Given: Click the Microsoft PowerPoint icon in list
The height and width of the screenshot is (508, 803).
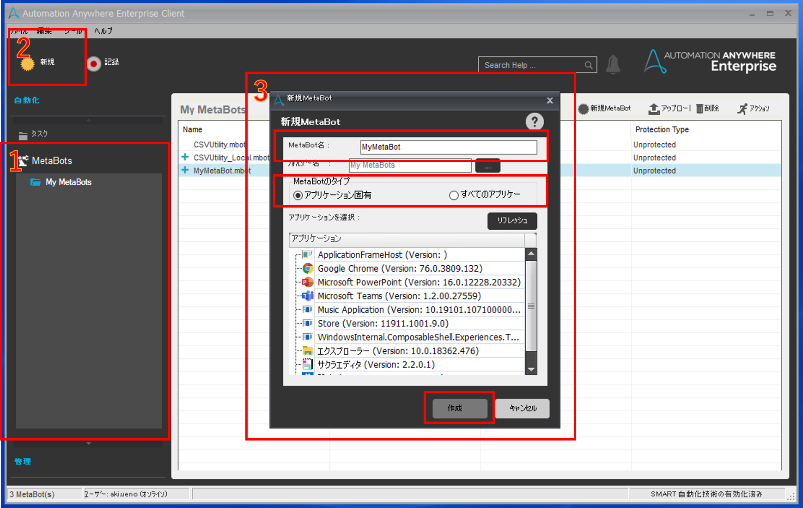Looking at the screenshot, I should 307,282.
